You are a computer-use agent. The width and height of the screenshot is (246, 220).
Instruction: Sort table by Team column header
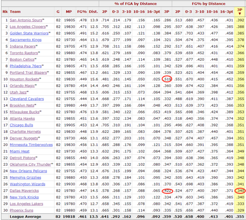click(15, 12)
